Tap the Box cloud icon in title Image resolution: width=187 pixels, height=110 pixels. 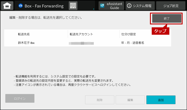[21, 6]
